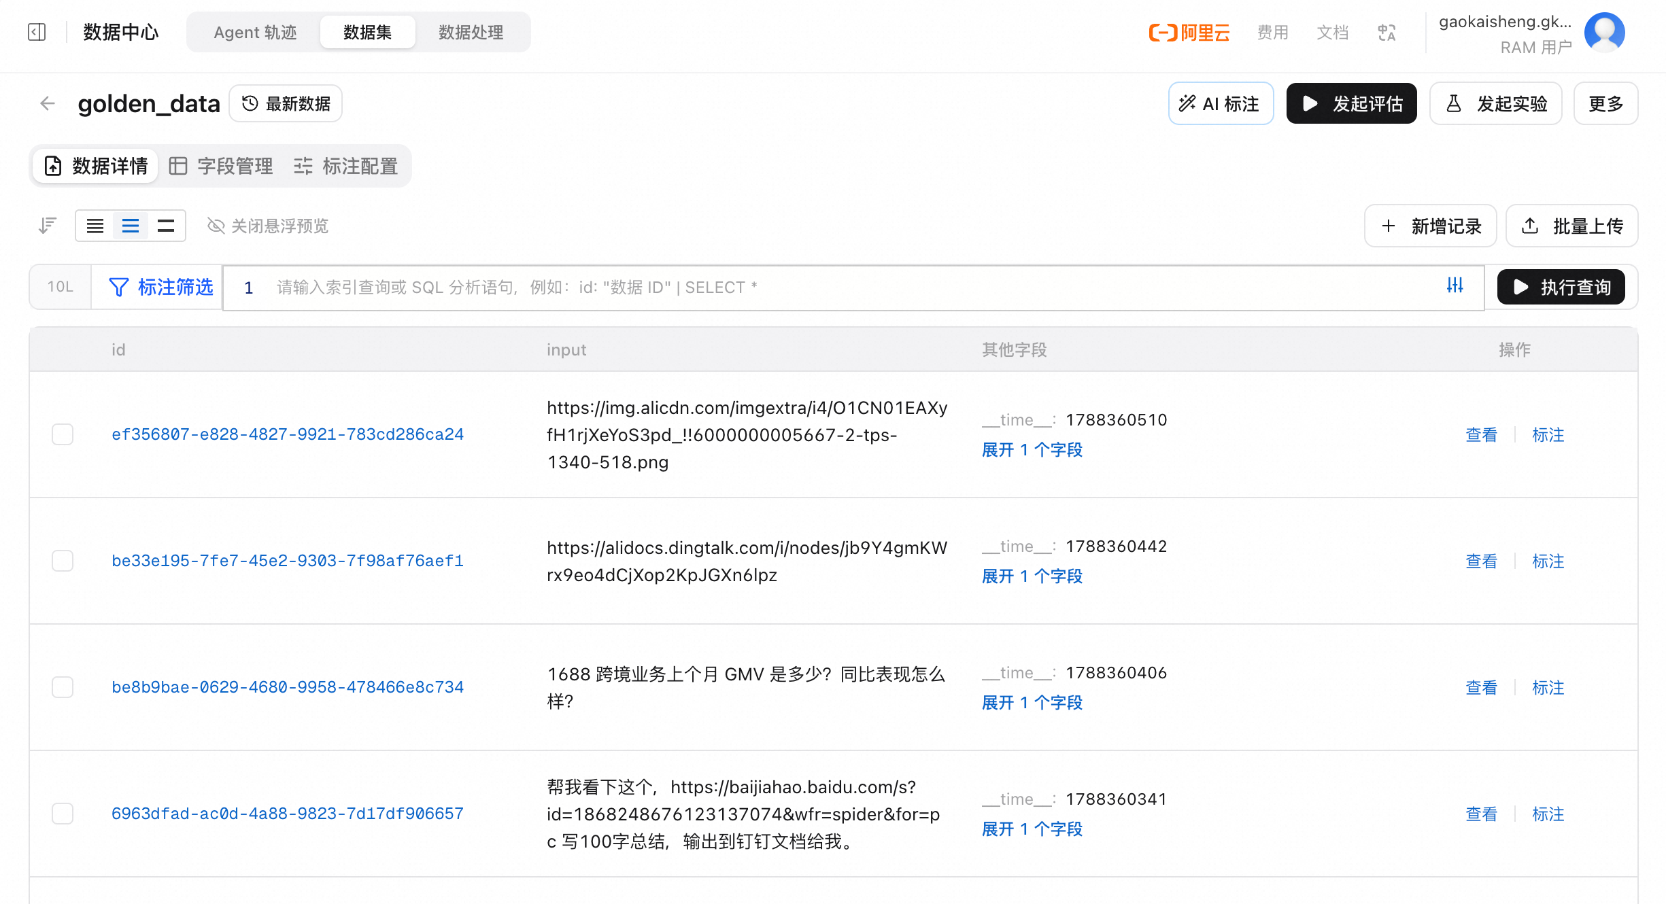Focus the SQL query input field

point(853,288)
